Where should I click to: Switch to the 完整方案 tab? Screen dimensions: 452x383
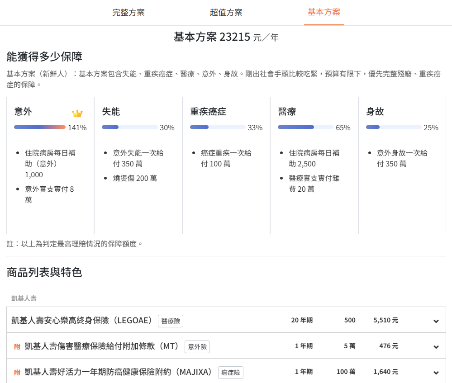coord(128,12)
